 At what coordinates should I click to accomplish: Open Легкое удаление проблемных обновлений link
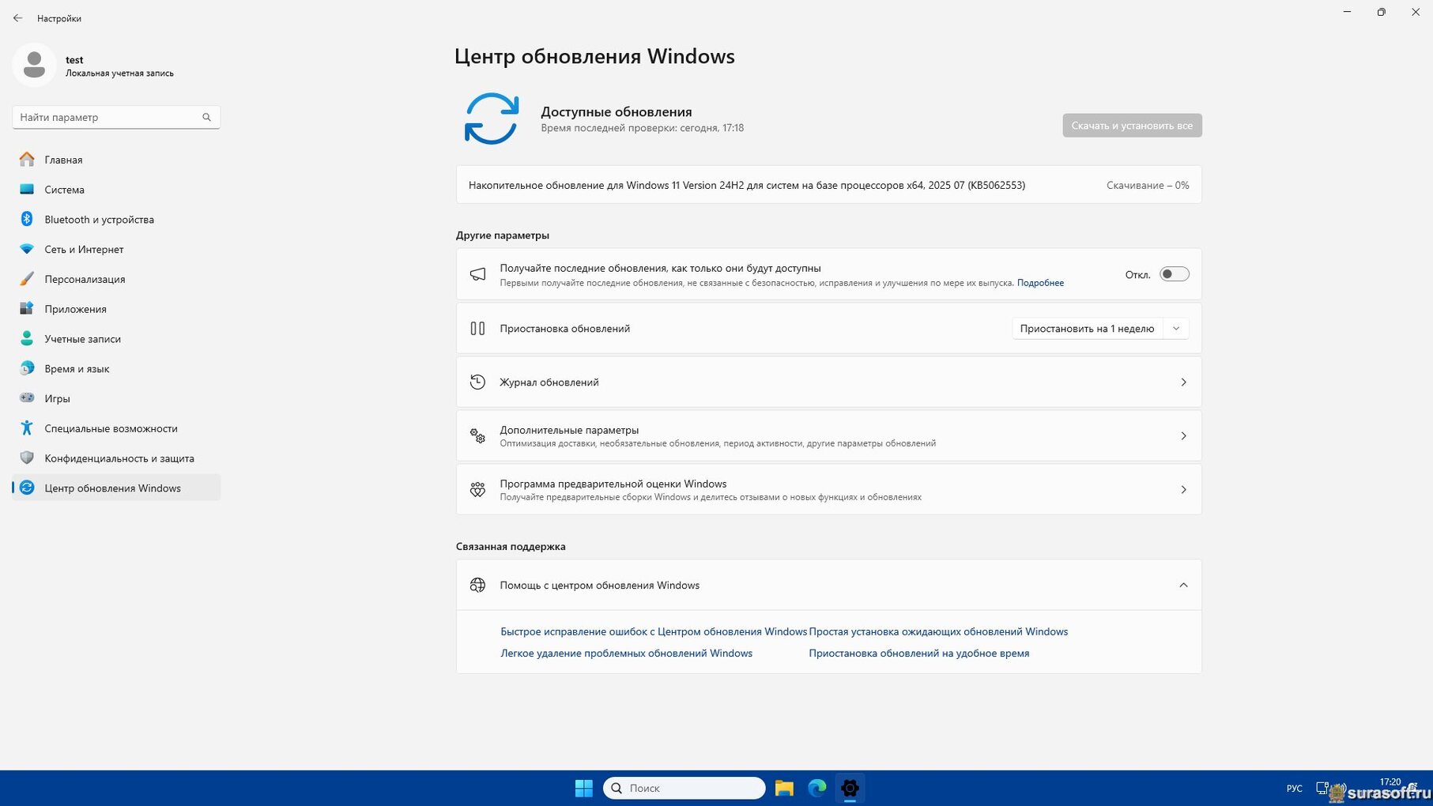click(626, 653)
